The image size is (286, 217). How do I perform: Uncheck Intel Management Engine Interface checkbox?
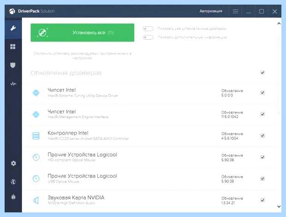click(x=262, y=114)
